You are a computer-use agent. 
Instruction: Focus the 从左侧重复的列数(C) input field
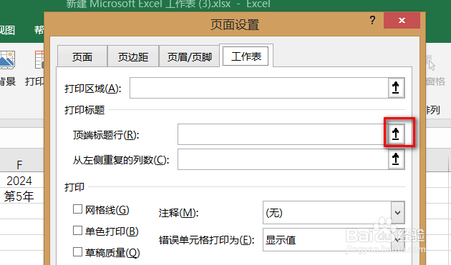[x=283, y=159]
